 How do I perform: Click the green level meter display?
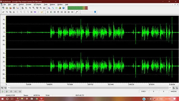click(78, 8)
